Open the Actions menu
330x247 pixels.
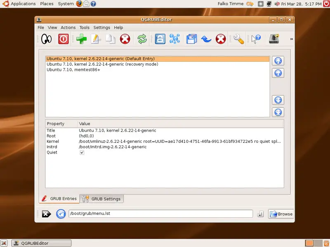tap(68, 28)
